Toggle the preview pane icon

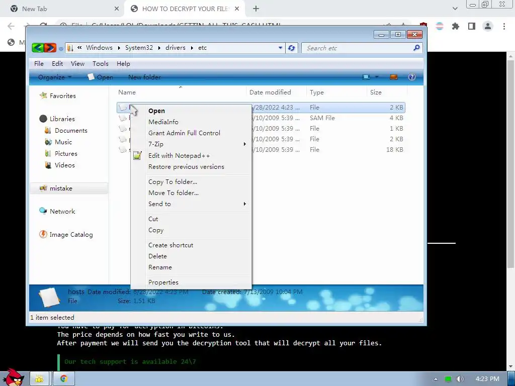coord(393,77)
